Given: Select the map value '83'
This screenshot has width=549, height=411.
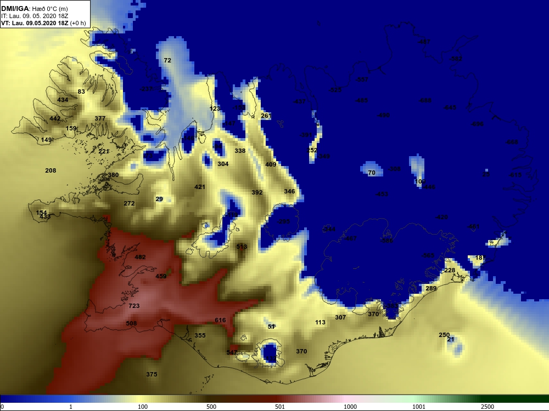Looking at the screenshot, I should pyautogui.click(x=81, y=92).
